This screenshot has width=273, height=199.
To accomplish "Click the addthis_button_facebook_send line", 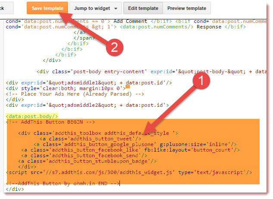I will point(84,155).
